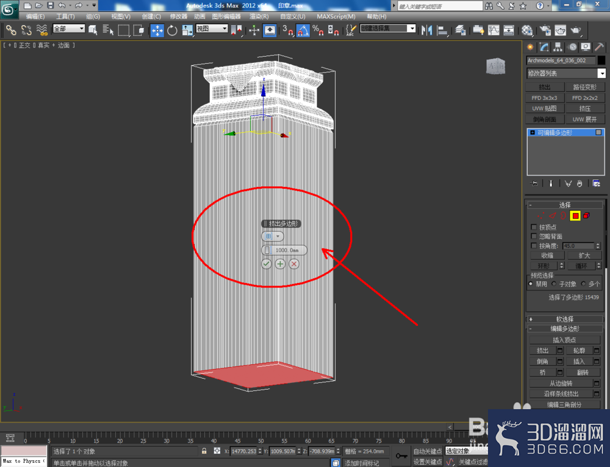This screenshot has height=467, width=610.
Task: Toggle Spinner Snap icon
Action: (333, 30)
